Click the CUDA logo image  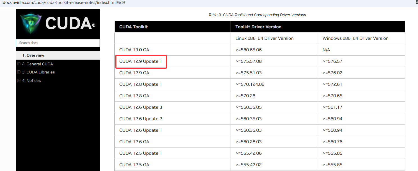tap(58, 23)
